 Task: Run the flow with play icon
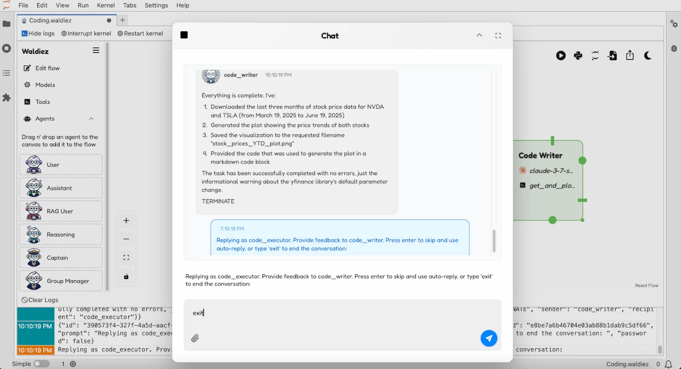coord(561,55)
